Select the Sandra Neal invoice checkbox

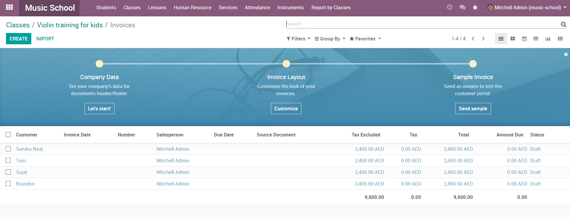[8, 149]
